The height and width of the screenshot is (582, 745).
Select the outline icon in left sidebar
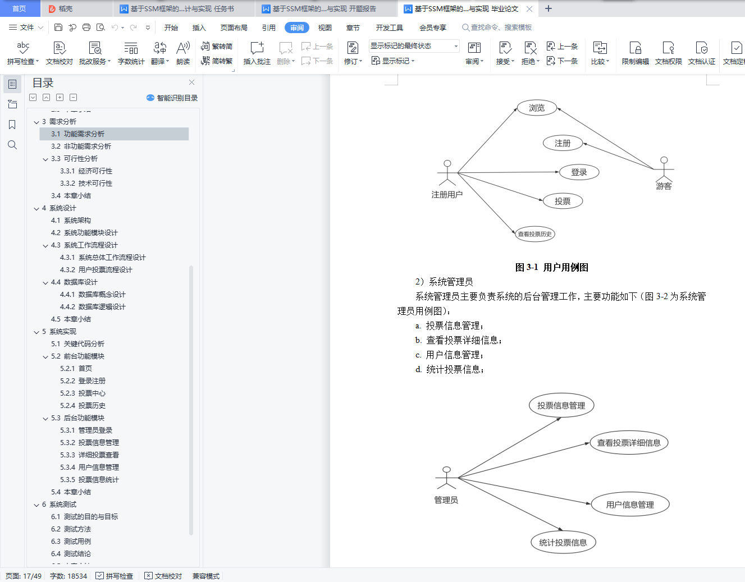point(12,84)
